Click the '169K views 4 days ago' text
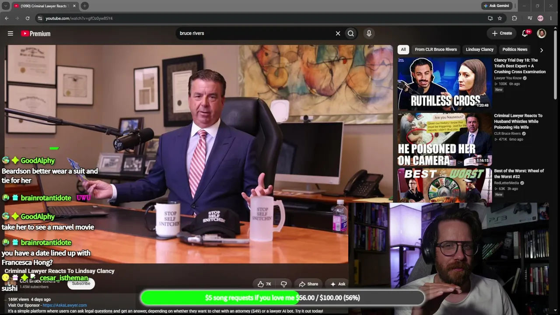 click(29, 299)
